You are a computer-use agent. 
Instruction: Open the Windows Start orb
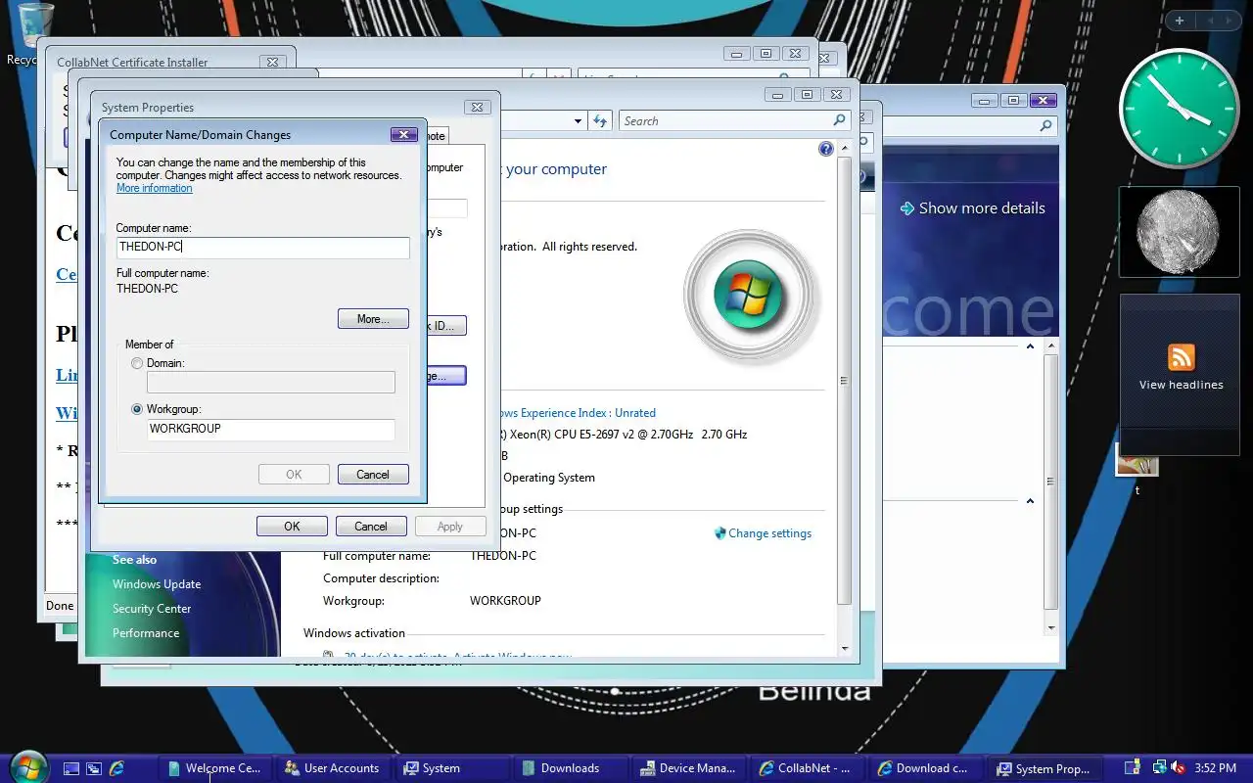[26, 766]
